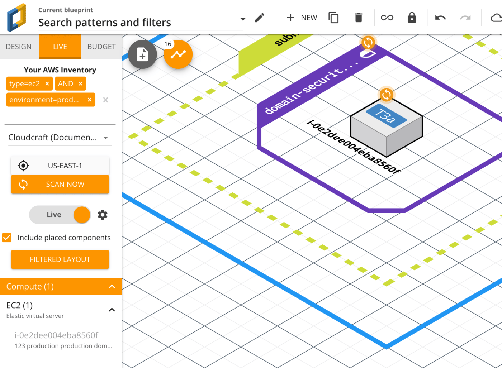The height and width of the screenshot is (368, 502).
Task: Switch to the DESIGN tab
Action: pyautogui.click(x=19, y=47)
